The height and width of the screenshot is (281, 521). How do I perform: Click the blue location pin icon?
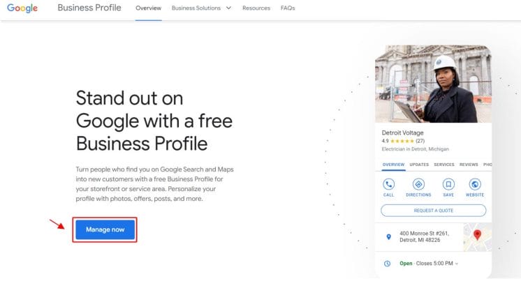388,237
